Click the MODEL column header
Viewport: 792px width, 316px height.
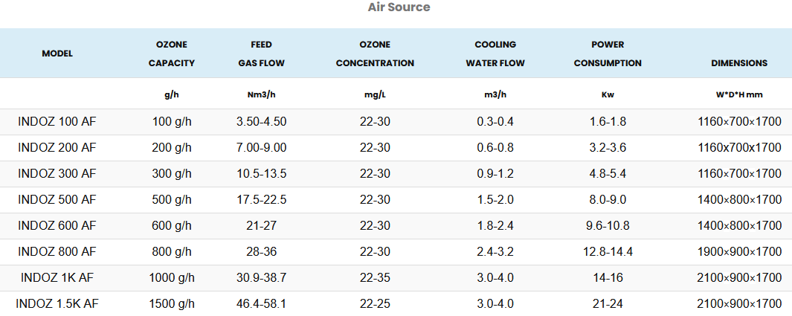(57, 54)
